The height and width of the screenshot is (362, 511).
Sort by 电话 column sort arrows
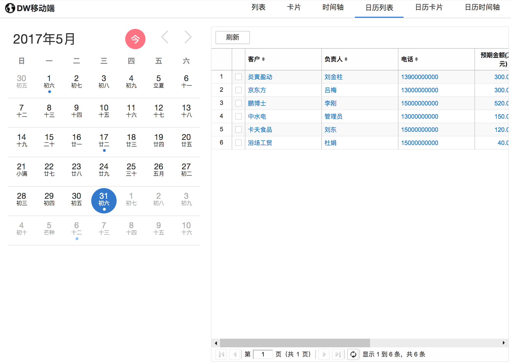(416, 59)
